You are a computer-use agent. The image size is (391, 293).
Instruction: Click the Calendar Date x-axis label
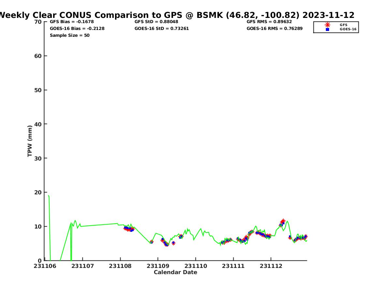click(x=175, y=272)
